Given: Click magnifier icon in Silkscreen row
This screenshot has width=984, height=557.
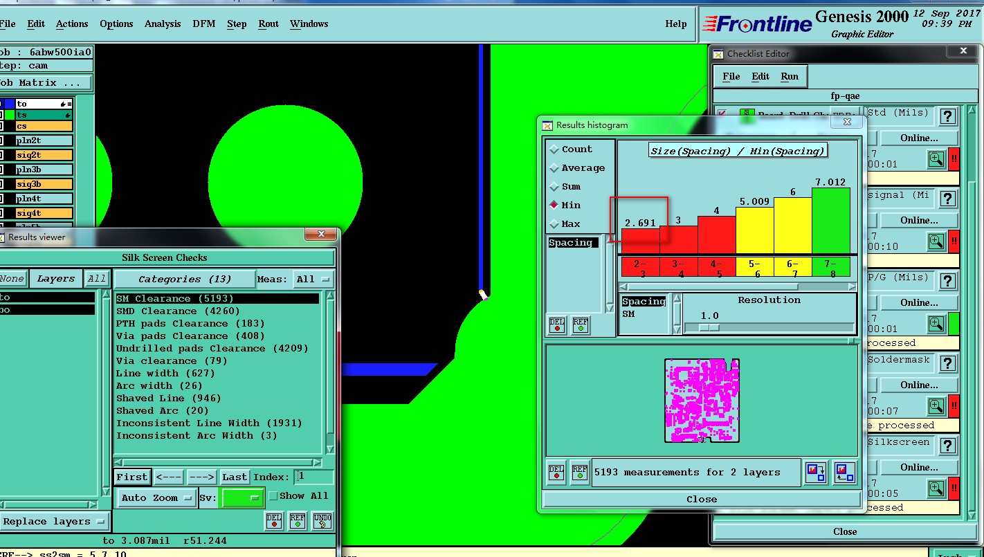Looking at the screenshot, I should coord(936,488).
